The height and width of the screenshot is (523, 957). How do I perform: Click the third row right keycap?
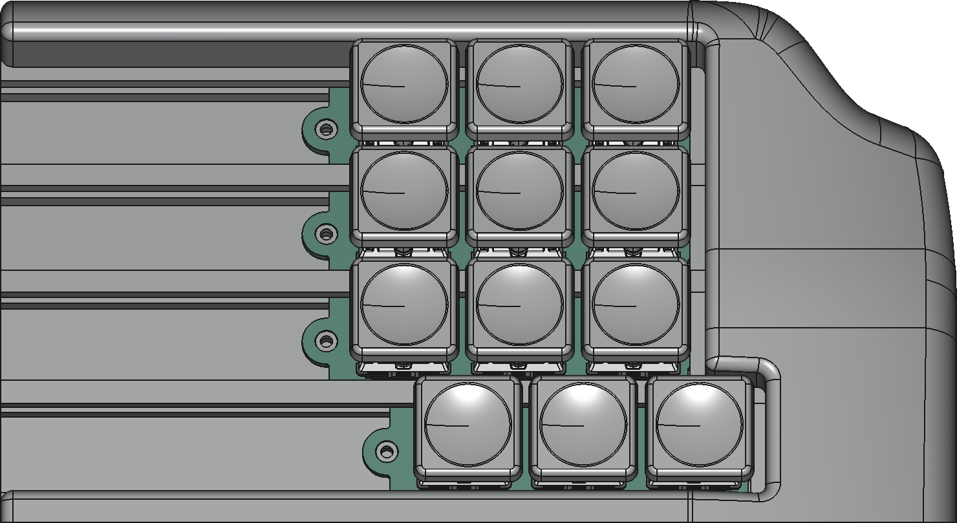pos(636,309)
